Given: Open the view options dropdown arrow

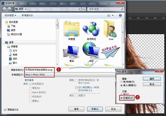Looking at the screenshot, I should click(x=113, y=16).
